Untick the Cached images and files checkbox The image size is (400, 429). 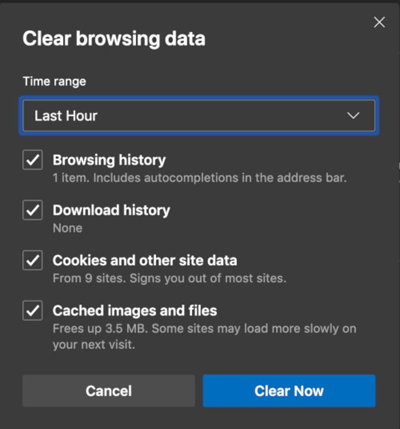[x=32, y=311]
